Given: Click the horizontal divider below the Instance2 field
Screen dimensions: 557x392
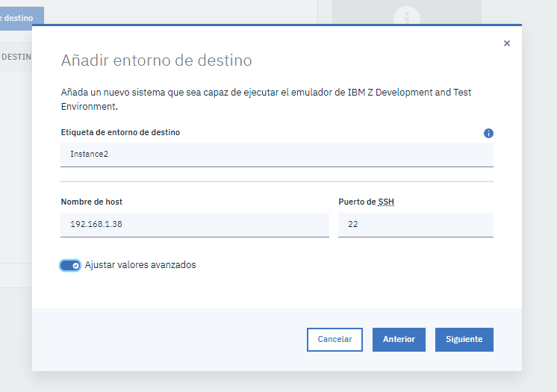Looking at the screenshot, I should tap(276, 181).
